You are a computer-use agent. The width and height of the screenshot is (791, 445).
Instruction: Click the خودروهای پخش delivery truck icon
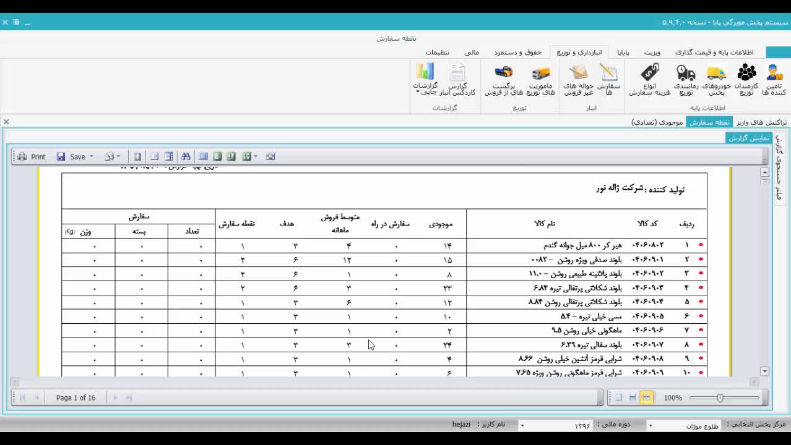click(x=716, y=79)
